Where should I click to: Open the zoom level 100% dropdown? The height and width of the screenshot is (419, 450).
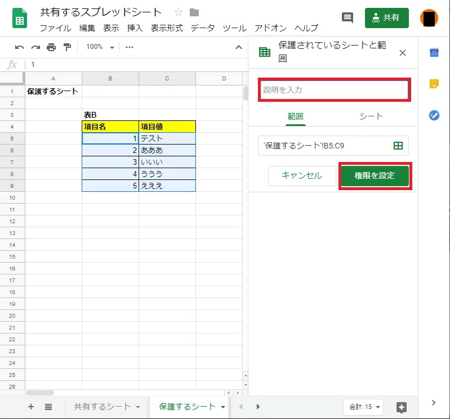[x=100, y=47]
